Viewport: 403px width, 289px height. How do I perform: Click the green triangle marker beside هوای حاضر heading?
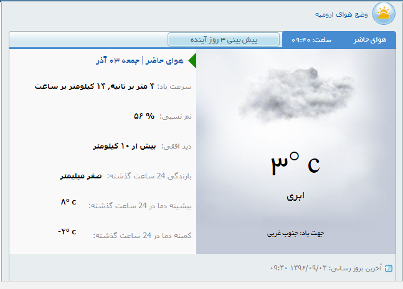pyautogui.click(x=192, y=61)
